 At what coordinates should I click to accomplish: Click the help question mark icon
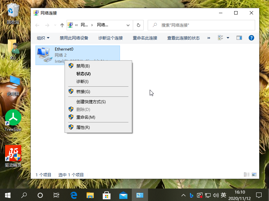coord(251,38)
